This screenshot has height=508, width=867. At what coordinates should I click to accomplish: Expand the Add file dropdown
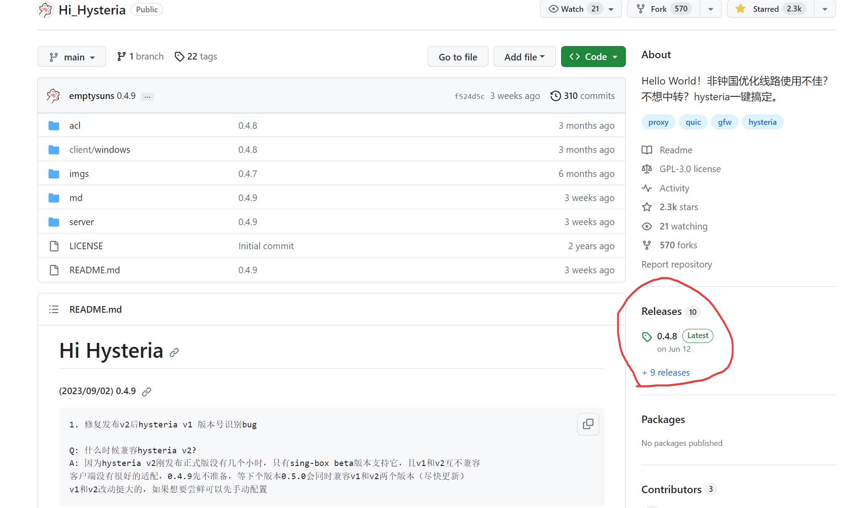pyautogui.click(x=524, y=57)
